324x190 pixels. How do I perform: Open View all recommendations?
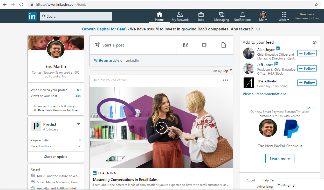pos(265,94)
